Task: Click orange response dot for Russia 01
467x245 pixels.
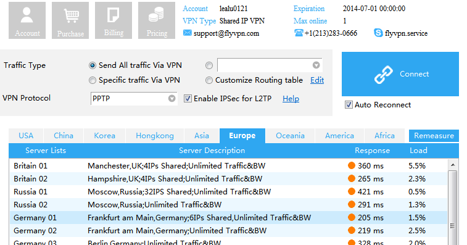Action: [352, 191]
